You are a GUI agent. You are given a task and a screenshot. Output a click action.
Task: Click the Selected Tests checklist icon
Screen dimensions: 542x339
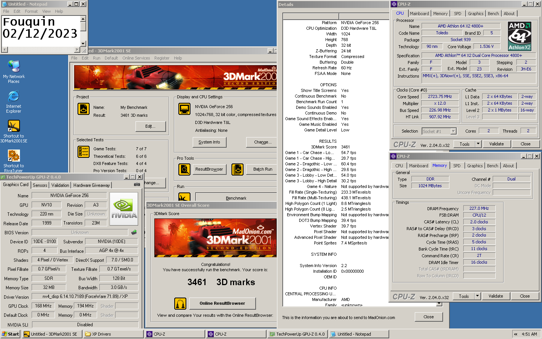(84, 152)
